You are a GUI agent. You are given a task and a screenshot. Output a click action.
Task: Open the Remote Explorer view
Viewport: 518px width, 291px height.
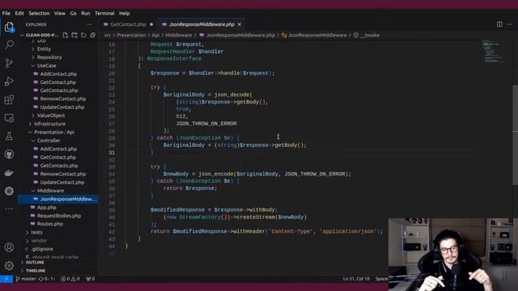pyautogui.click(x=9, y=118)
